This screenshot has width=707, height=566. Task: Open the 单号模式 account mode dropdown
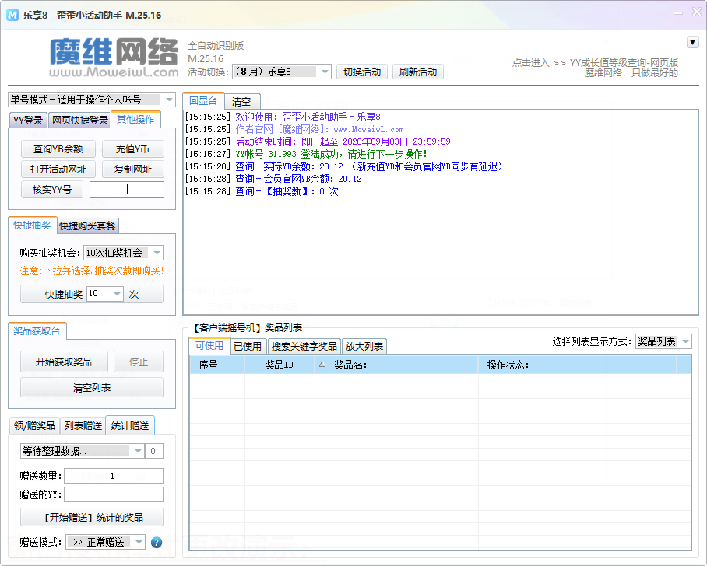coord(92,100)
